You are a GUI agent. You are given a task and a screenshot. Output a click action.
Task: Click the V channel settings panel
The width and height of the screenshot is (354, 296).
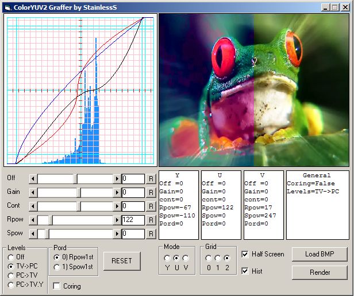[263, 205]
